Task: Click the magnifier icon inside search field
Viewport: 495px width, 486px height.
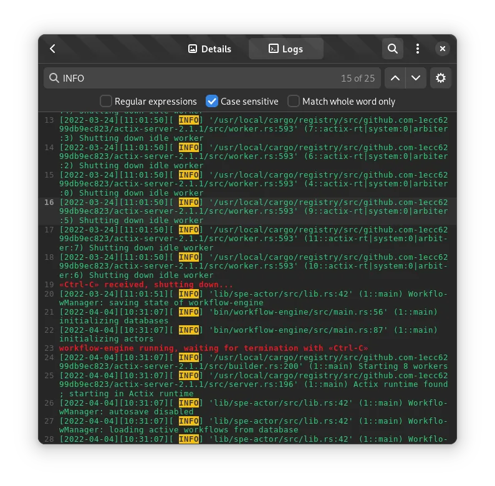Action: coord(54,79)
